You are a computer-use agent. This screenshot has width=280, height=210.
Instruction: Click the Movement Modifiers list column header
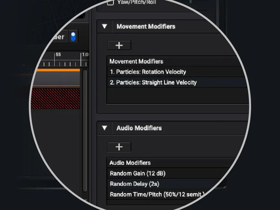click(136, 61)
